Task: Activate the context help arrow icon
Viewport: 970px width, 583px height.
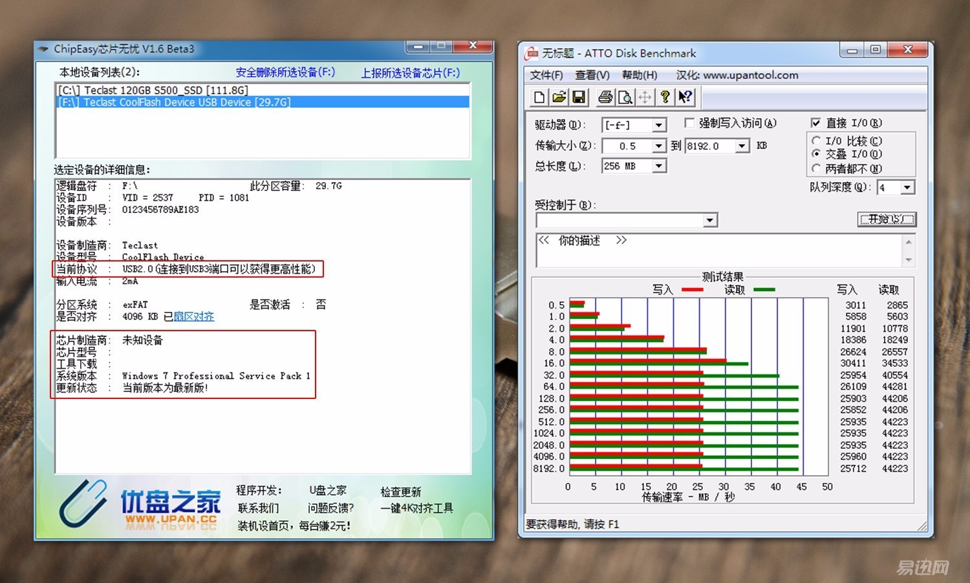Action: click(x=685, y=97)
